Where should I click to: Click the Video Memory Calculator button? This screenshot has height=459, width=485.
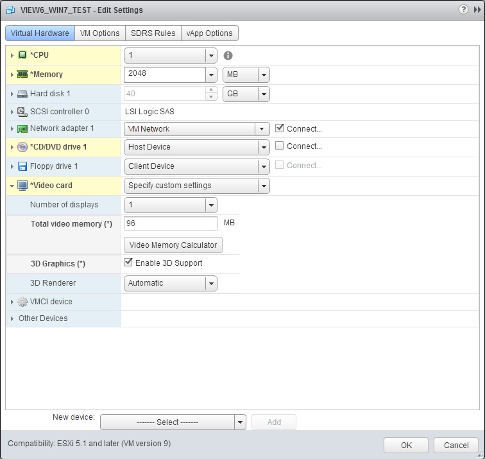[173, 245]
